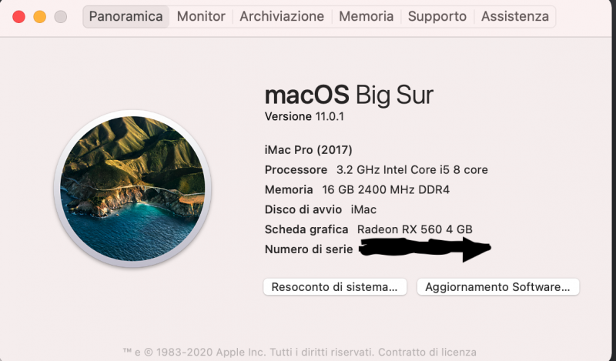Click the Resoconto di sistema button

pyautogui.click(x=335, y=287)
